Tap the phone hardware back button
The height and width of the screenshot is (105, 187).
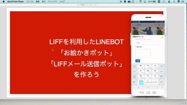coord(142,92)
